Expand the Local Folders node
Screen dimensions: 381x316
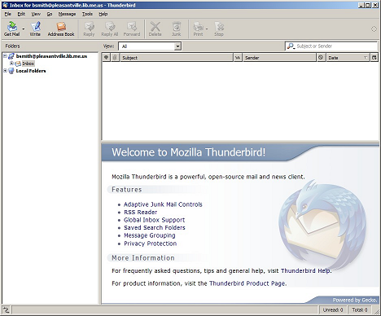point(5,71)
